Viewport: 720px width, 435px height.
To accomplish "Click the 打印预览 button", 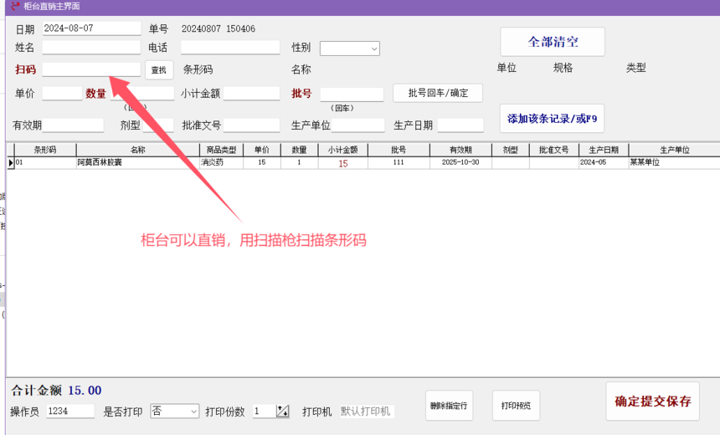I will point(516,406).
